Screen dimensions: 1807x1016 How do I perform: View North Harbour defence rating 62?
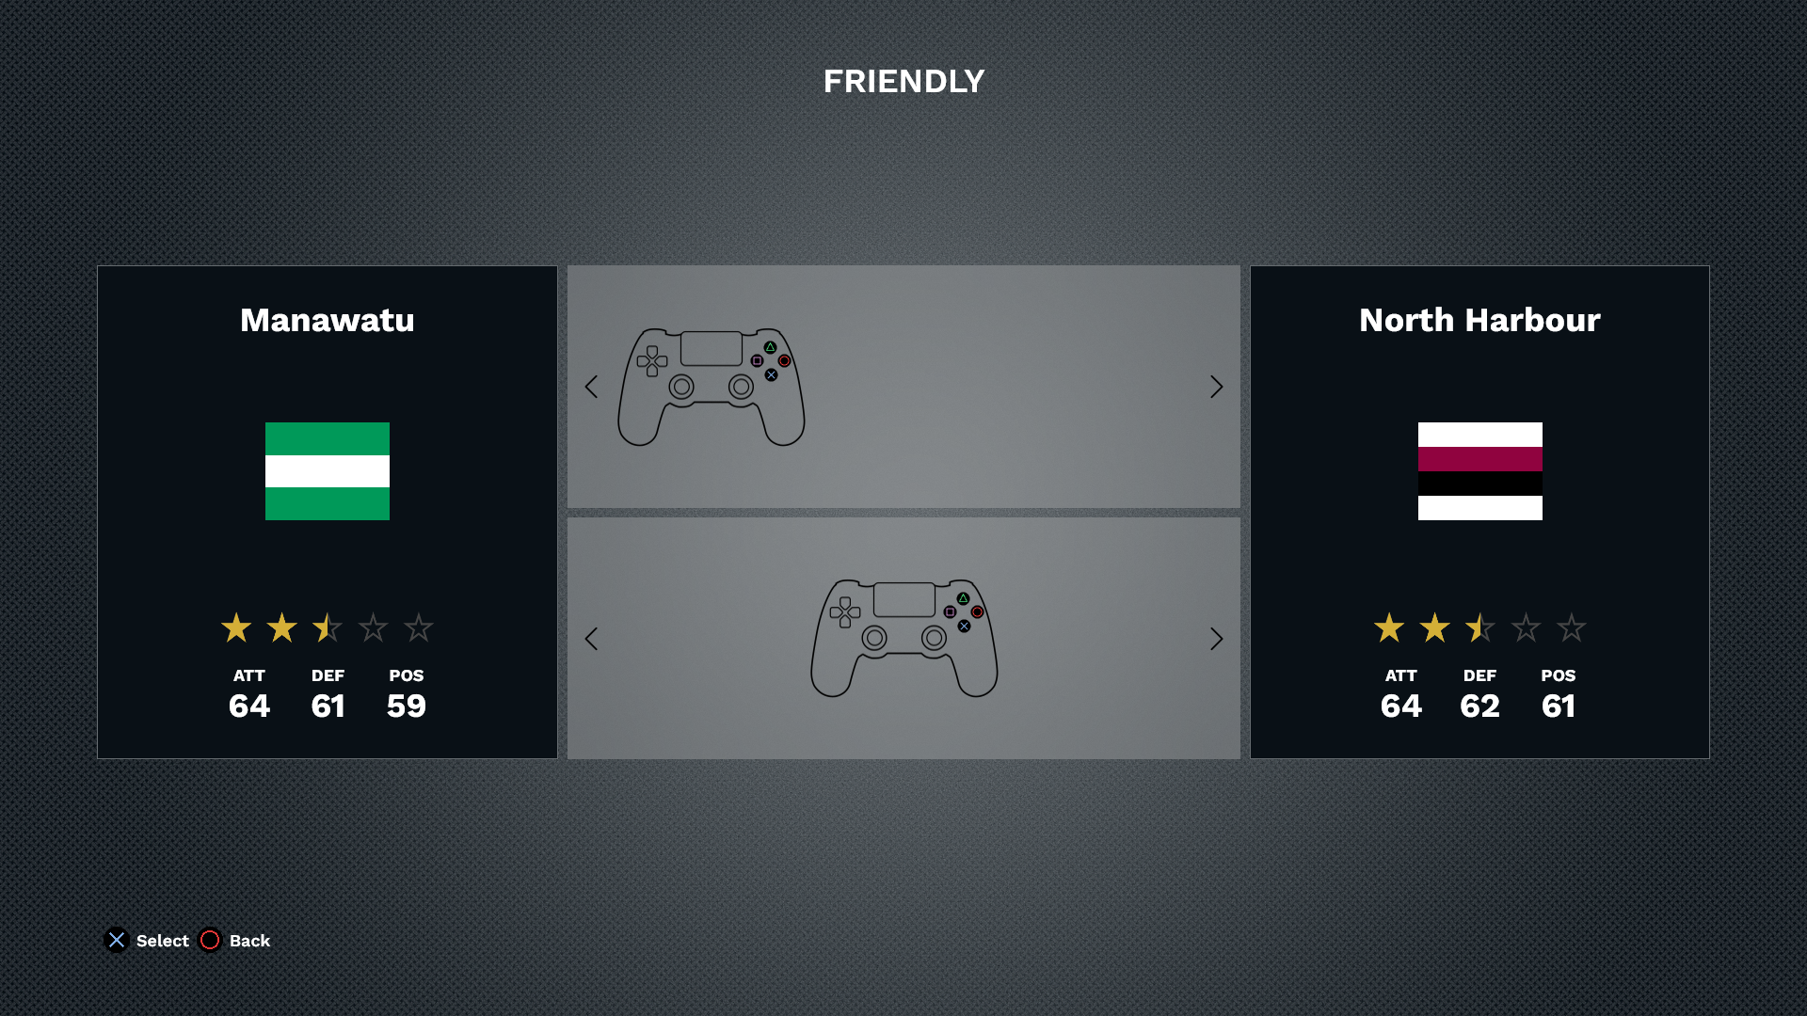click(x=1479, y=706)
